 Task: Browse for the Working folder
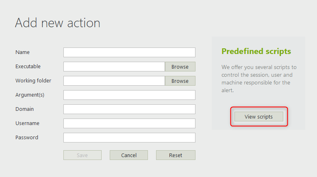pos(180,81)
